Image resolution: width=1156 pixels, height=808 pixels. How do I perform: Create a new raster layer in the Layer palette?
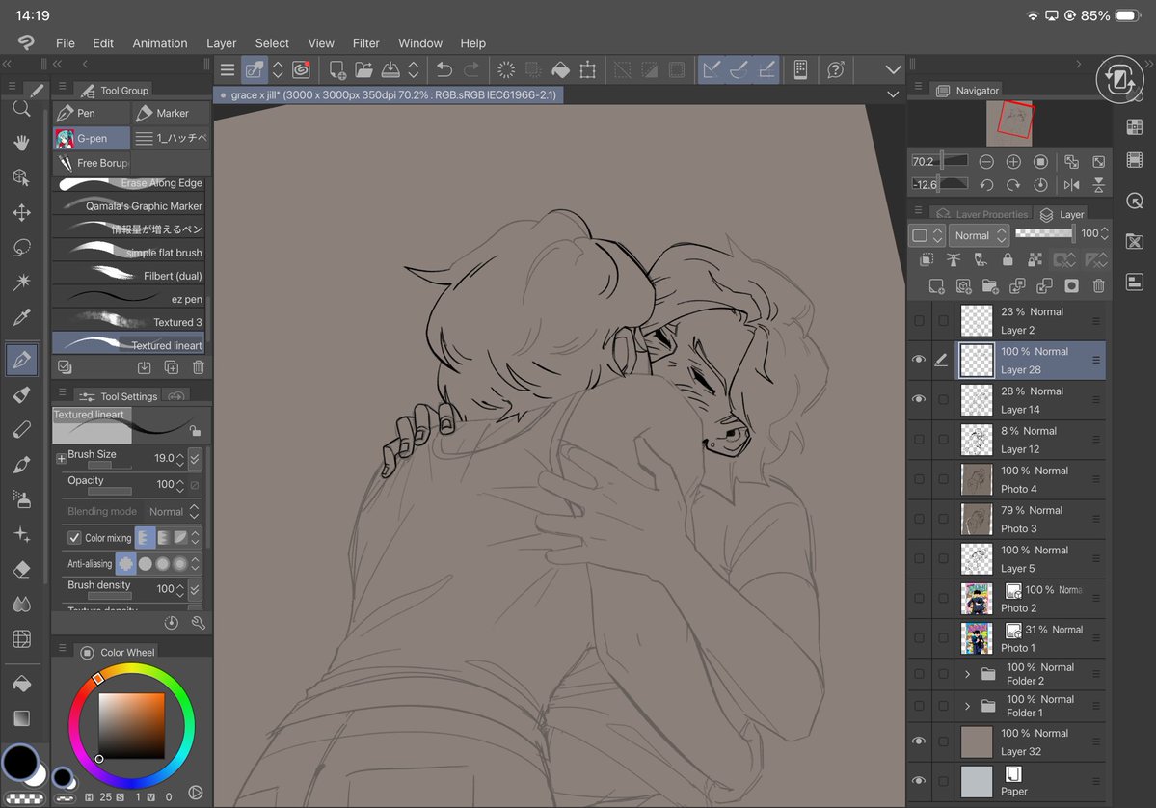936,285
